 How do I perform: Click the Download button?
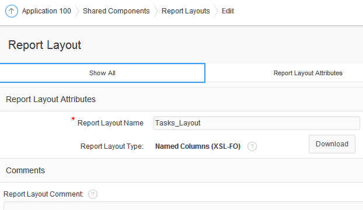tap(332, 144)
